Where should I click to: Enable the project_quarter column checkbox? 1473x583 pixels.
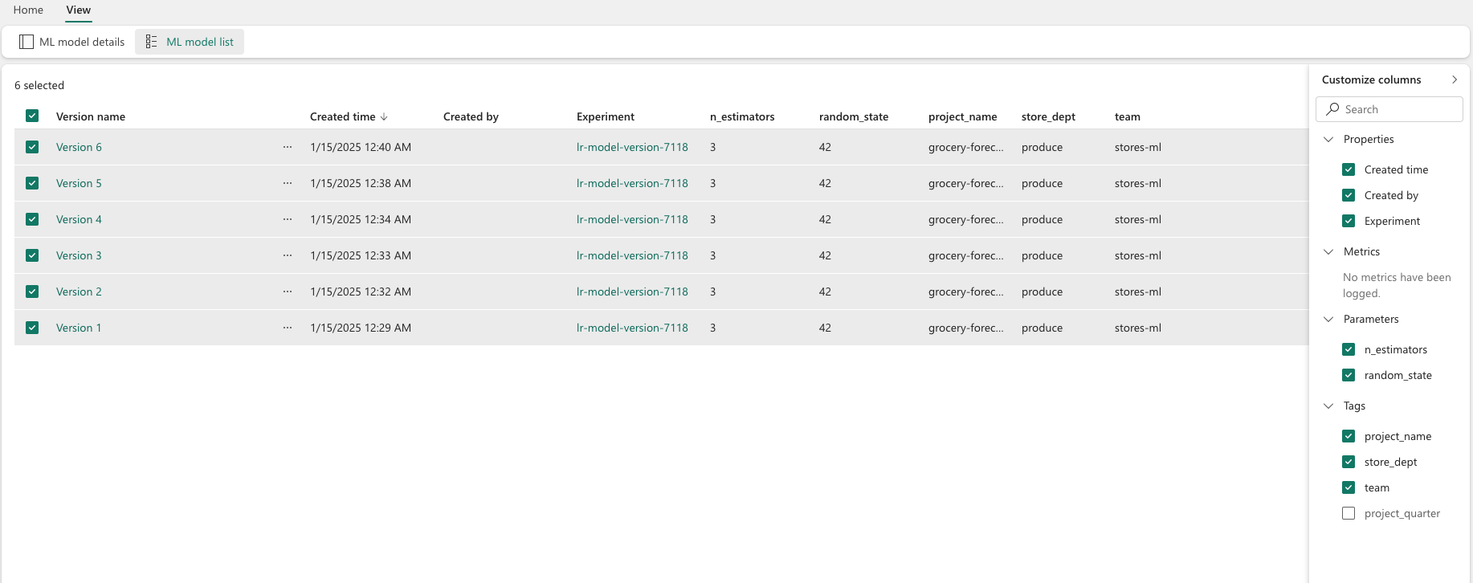pyautogui.click(x=1349, y=513)
